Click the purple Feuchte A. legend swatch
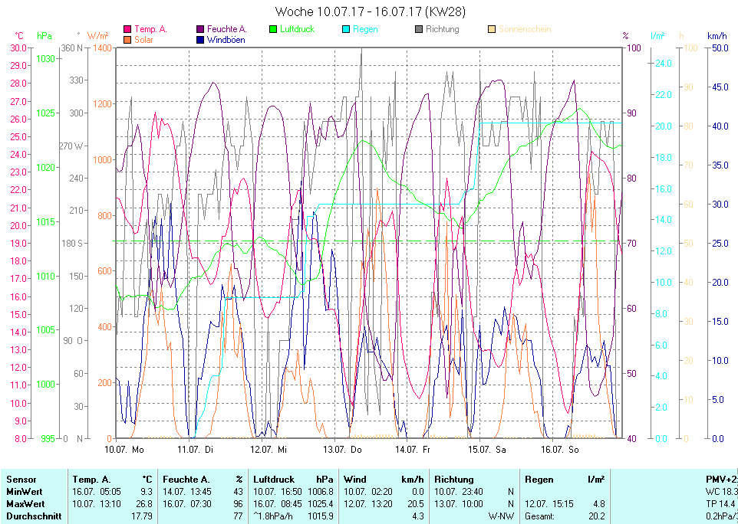738x524 pixels. [200, 29]
